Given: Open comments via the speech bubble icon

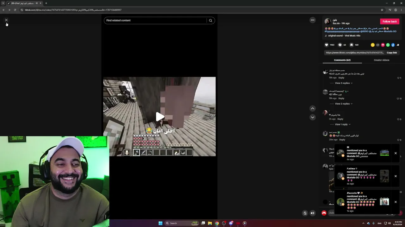Looking at the screenshot, I should [x=340, y=45].
